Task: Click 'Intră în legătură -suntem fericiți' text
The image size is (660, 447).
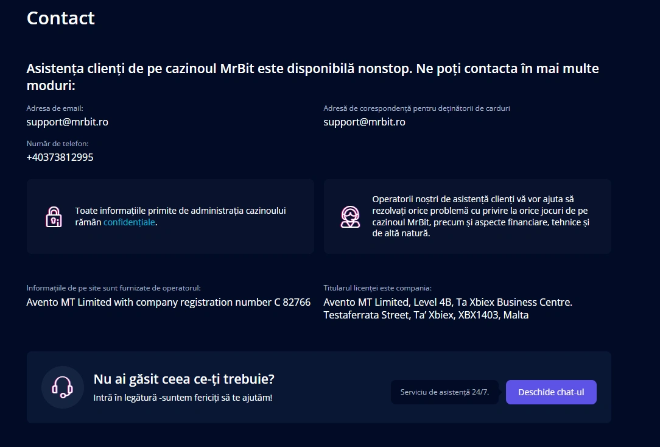Action: 183,398
